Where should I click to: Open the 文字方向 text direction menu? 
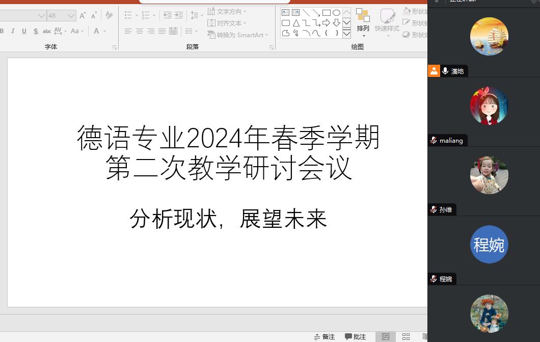[227, 12]
